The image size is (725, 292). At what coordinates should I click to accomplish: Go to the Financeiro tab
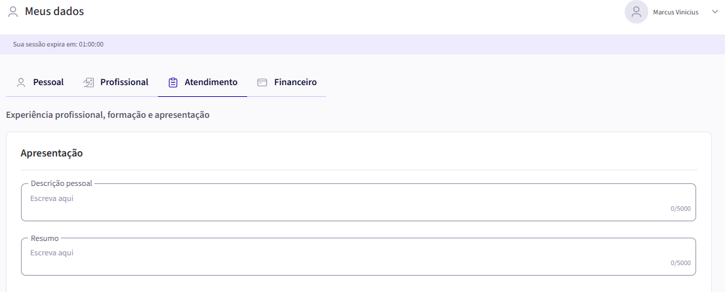pos(295,82)
